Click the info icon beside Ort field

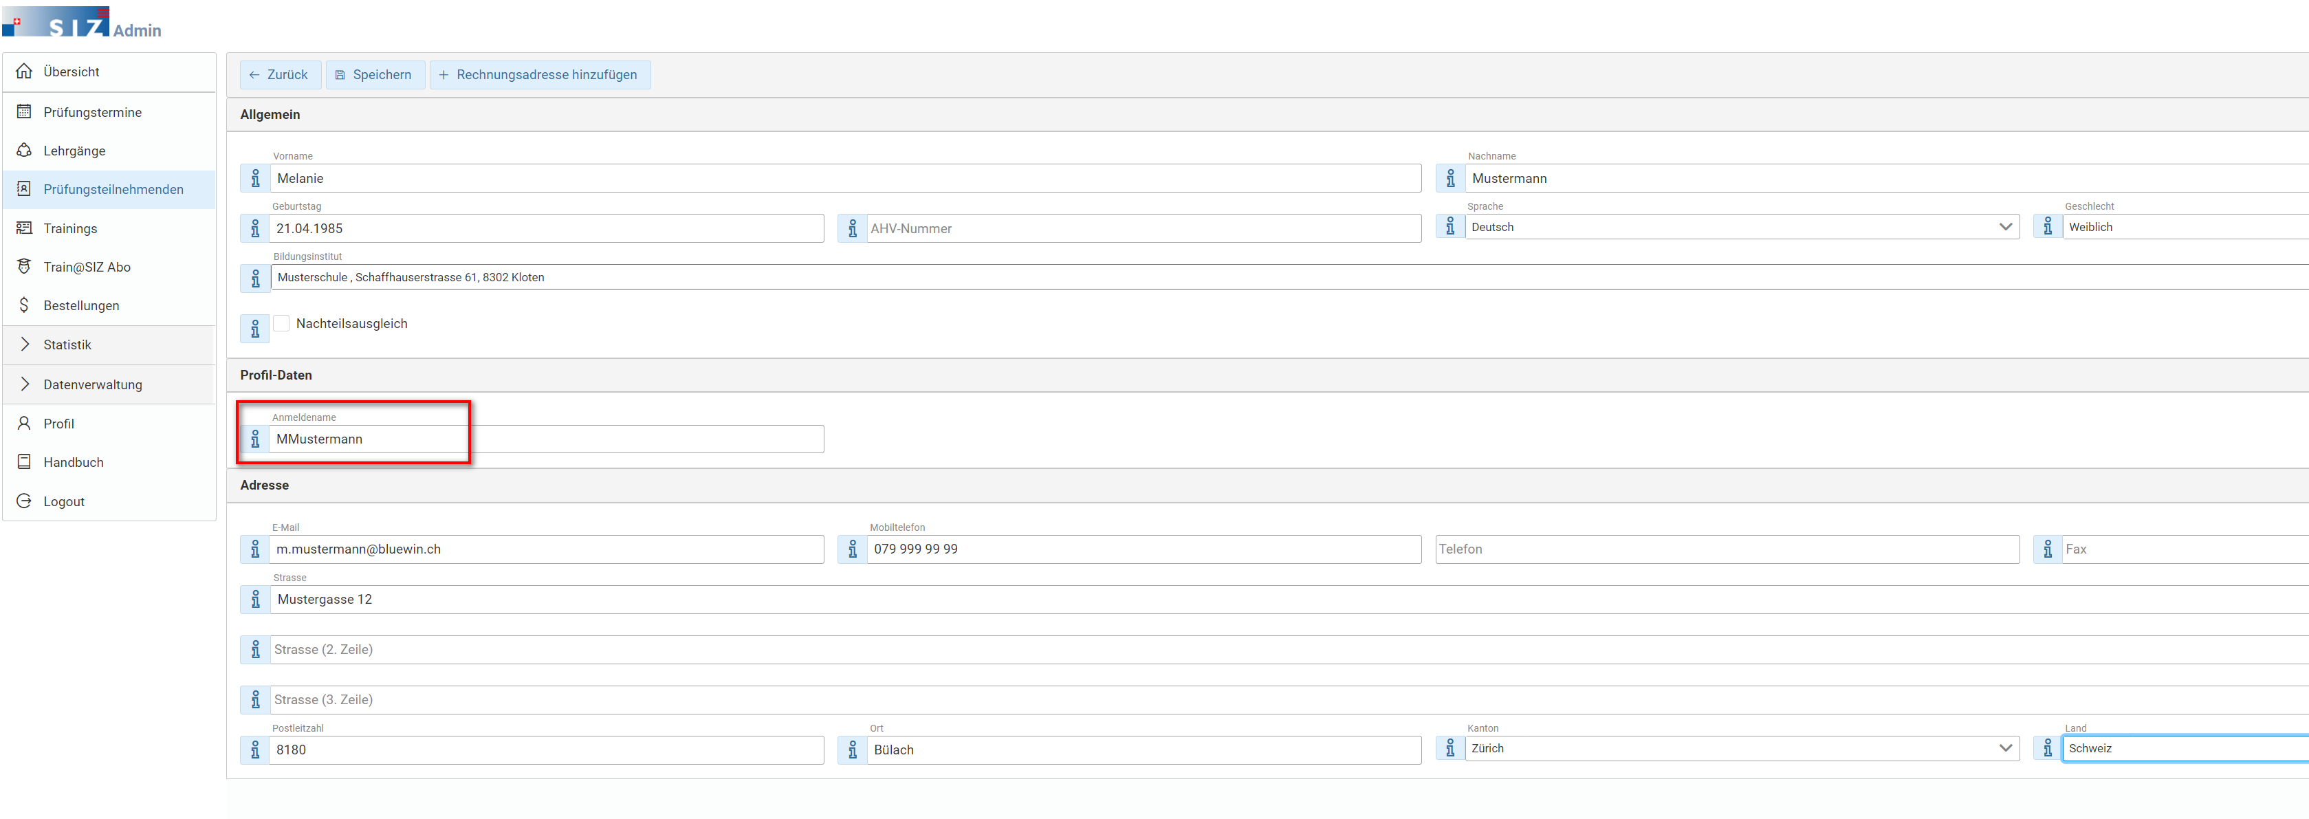[x=853, y=750]
